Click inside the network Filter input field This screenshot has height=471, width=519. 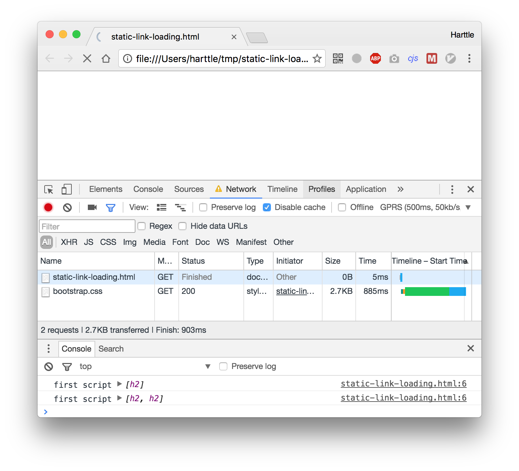[x=86, y=226]
